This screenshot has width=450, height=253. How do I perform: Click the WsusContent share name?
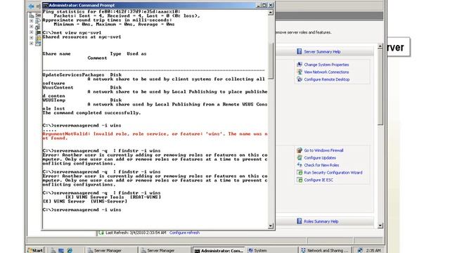tap(58, 87)
